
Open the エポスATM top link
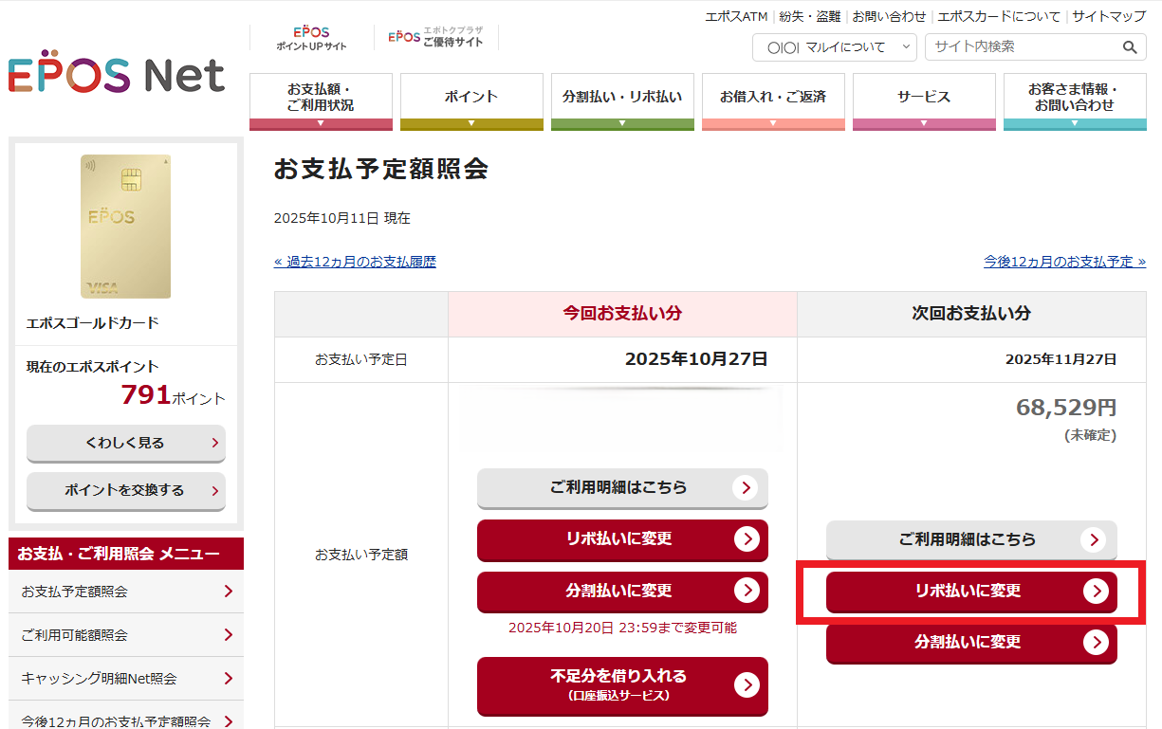click(736, 16)
